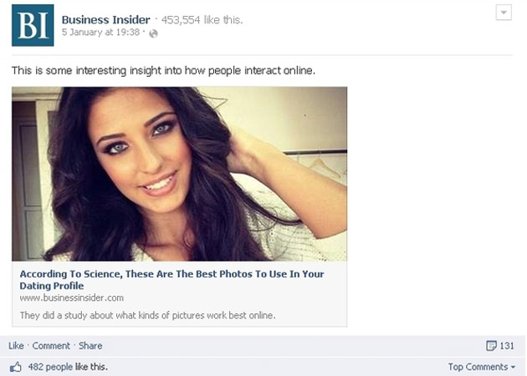Click the public globe audience icon
Image resolution: width=527 pixels, height=376 pixels.
[153, 33]
